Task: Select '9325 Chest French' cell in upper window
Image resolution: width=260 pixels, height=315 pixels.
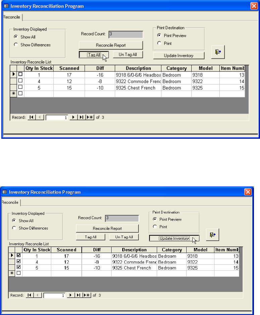Action: pos(138,88)
